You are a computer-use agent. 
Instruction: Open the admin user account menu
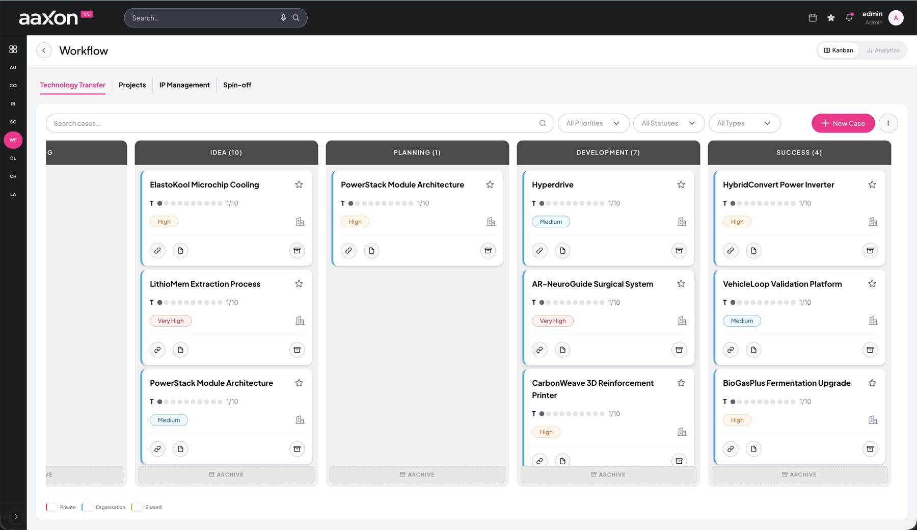coord(883,18)
